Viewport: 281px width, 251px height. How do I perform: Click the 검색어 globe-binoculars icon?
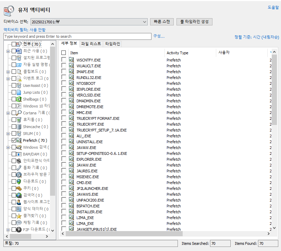pos(19,195)
